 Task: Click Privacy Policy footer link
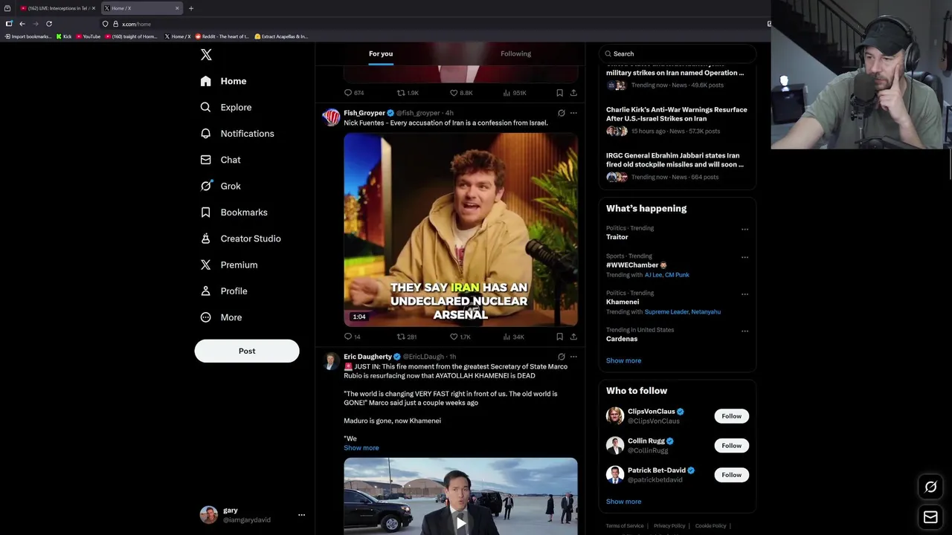pyautogui.click(x=669, y=526)
